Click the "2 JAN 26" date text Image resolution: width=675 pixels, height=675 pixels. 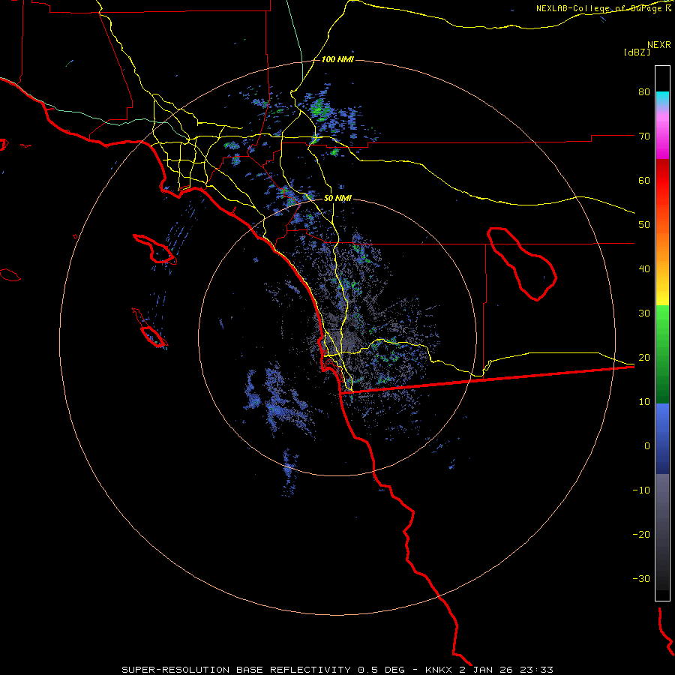click(486, 670)
